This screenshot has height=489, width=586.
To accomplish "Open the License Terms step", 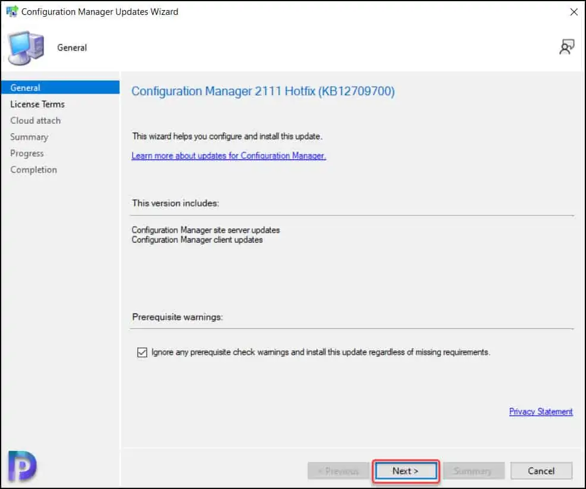I will pos(37,104).
